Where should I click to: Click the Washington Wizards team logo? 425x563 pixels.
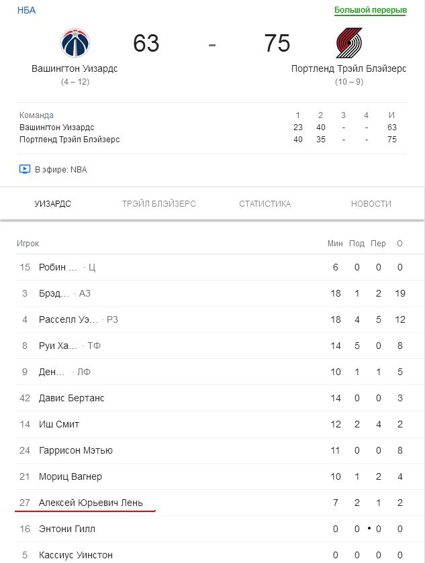(75, 43)
